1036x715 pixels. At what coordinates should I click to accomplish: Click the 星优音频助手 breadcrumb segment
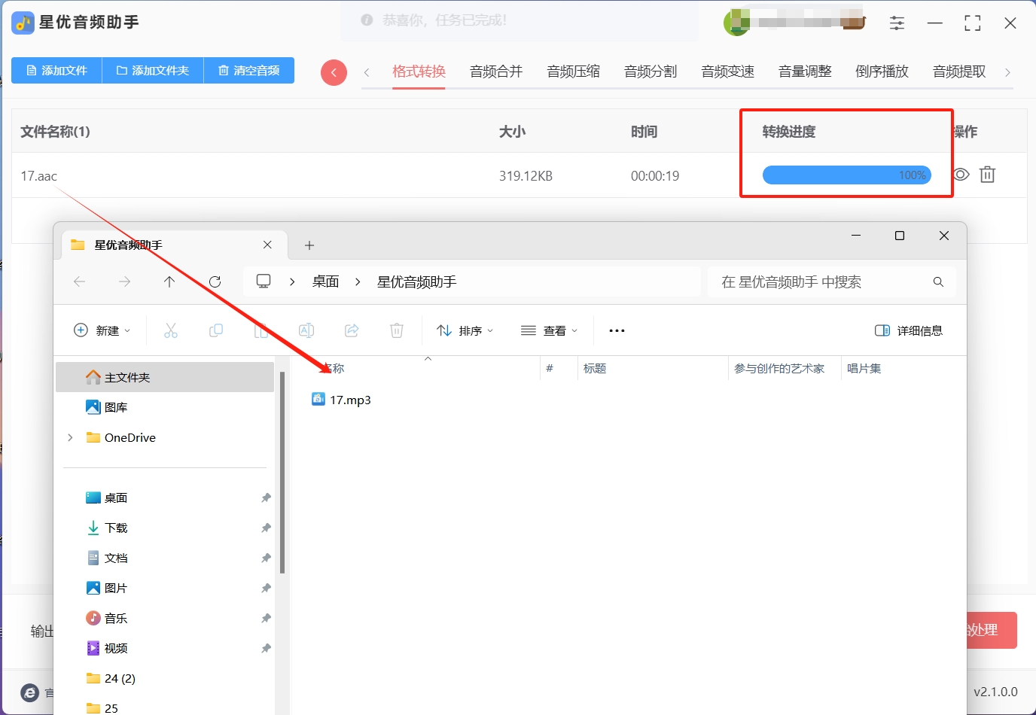416,281
